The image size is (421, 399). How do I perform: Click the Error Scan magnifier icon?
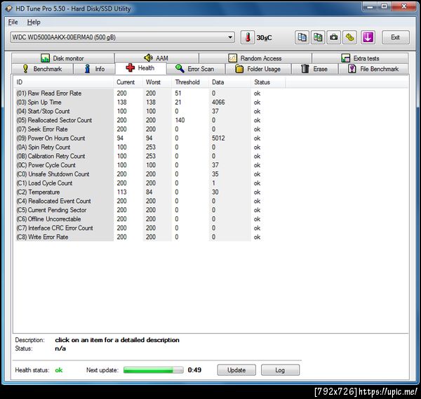tap(180, 69)
